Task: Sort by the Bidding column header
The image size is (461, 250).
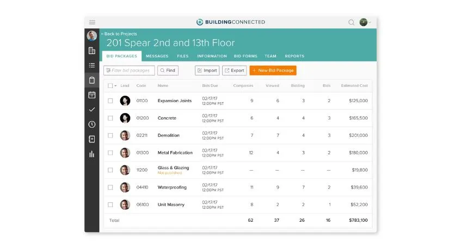Action: (298, 86)
